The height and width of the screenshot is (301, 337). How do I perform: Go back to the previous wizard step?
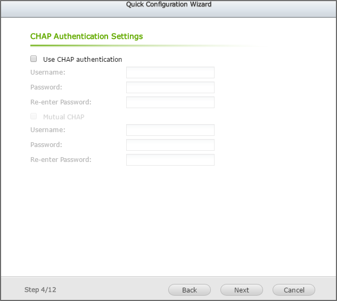click(190, 290)
